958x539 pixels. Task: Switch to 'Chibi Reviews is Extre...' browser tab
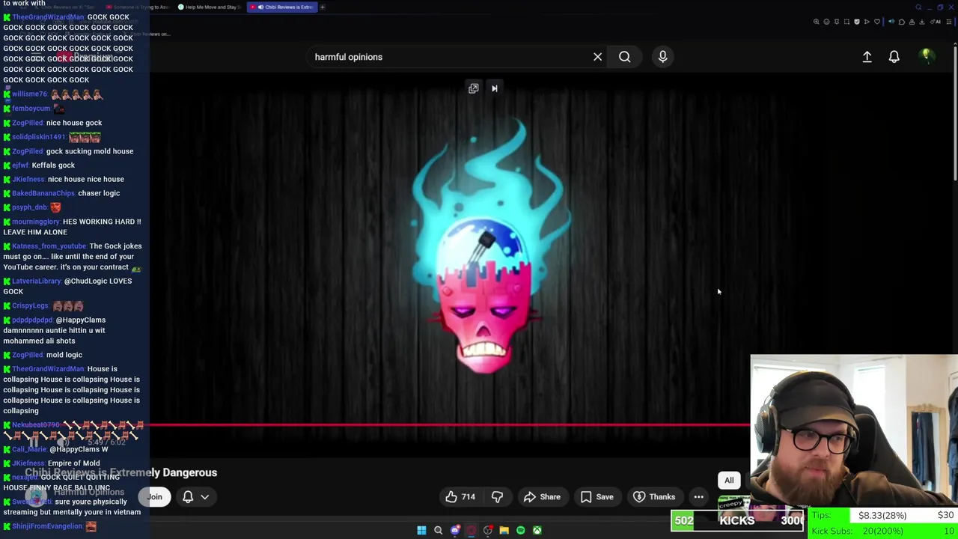(x=282, y=7)
